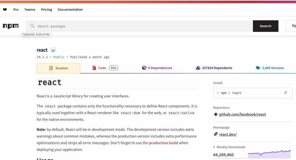Open the 257824 Dependents tab
This screenshot has width=296, height=160.
(214, 68)
